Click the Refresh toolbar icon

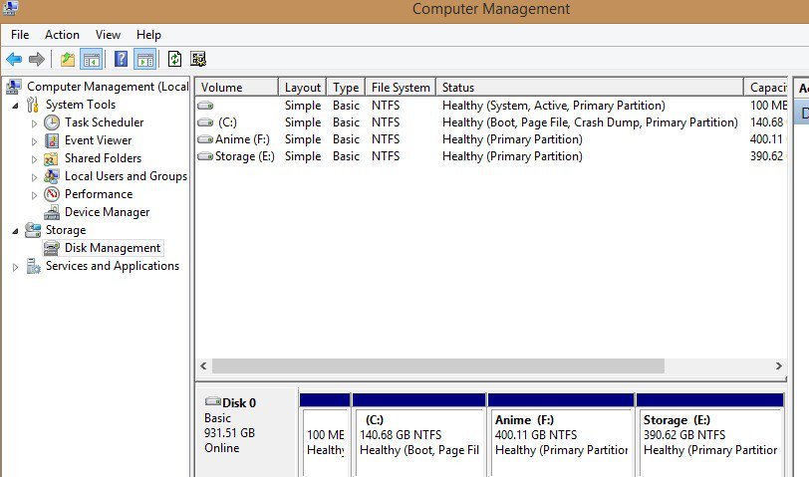point(175,59)
